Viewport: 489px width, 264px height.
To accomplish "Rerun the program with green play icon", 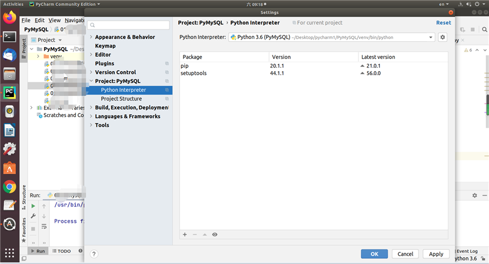I will pyautogui.click(x=33, y=206).
